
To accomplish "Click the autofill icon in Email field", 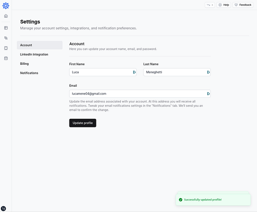I will [x=208, y=94].
